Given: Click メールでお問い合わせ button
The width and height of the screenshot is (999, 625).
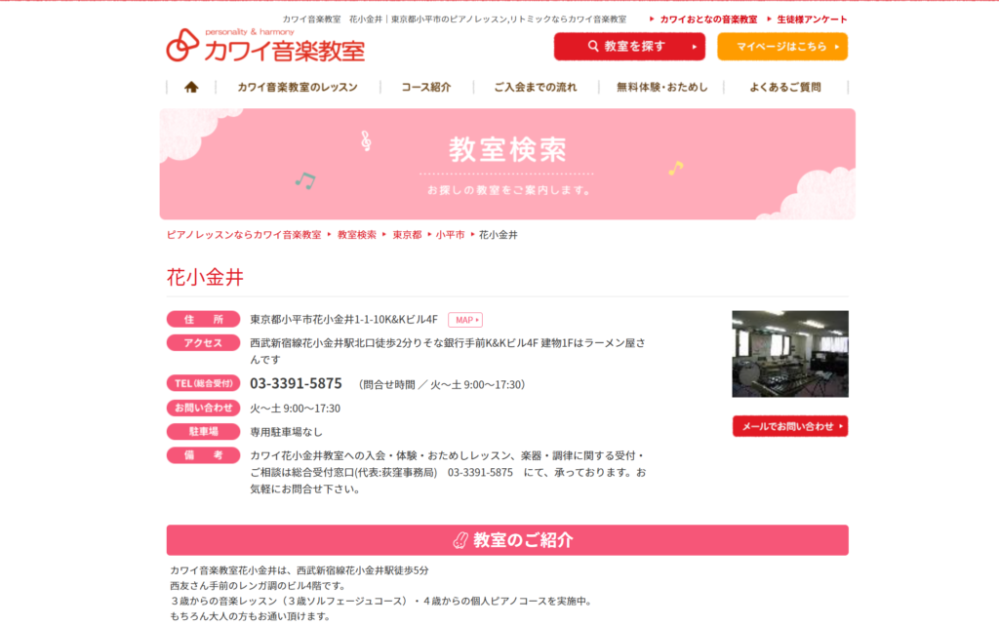Looking at the screenshot, I should tap(790, 426).
